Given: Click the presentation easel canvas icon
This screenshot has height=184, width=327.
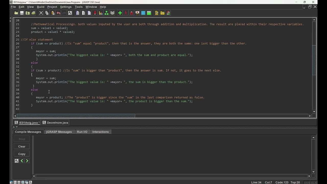Looking at the screenshot, I should (137, 13).
